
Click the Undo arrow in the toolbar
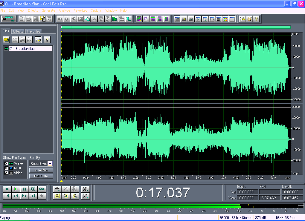[x=60, y=19]
